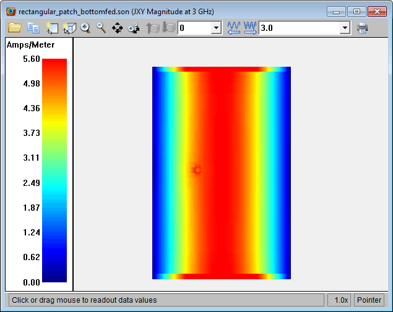Image resolution: width=393 pixels, height=312 pixels.
Task: Click the 5.60 scale maximum label
Action: tap(32, 59)
